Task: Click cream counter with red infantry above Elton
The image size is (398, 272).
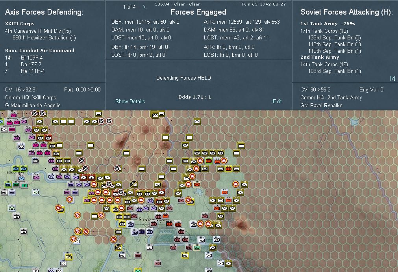Action: (x=197, y=184)
